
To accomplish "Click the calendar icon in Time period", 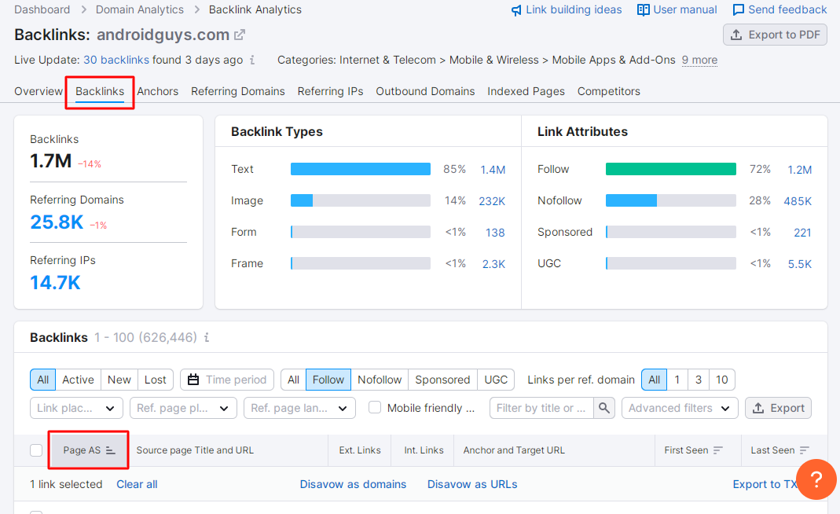I will pos(193,380).
